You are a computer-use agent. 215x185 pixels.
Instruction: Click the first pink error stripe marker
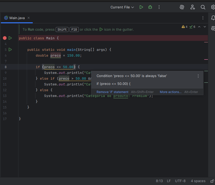[x=206, y=42]
